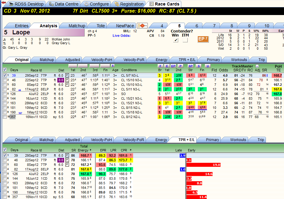Click the F pace filter button
Viewport: 284px width, 199px height.
tap(160, 66)
